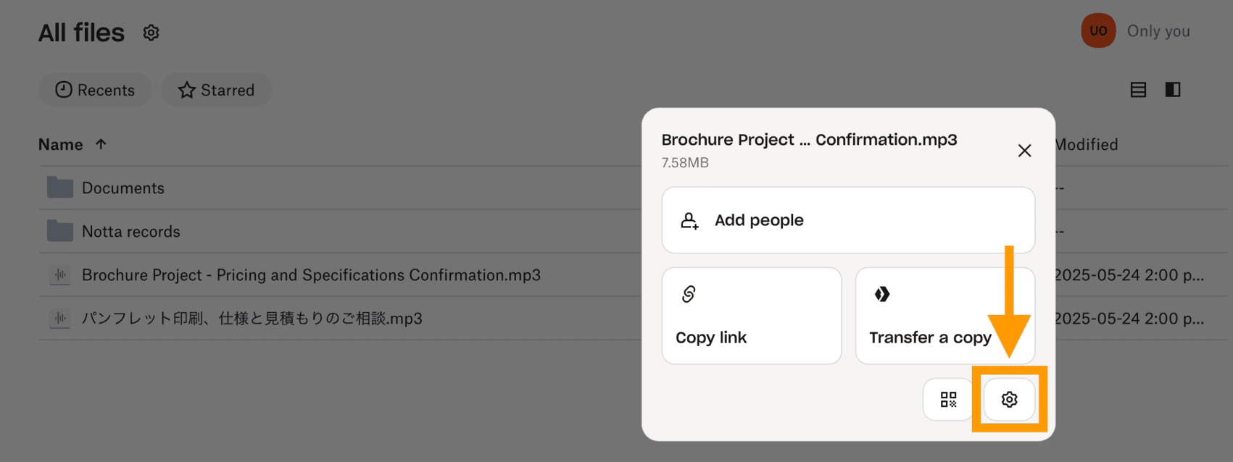Open the Documents folder

tap(123, 188)
